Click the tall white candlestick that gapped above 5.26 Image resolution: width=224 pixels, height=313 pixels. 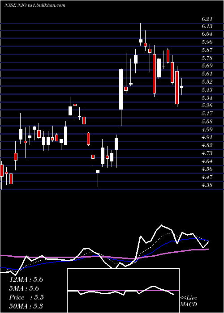point(121,89)
